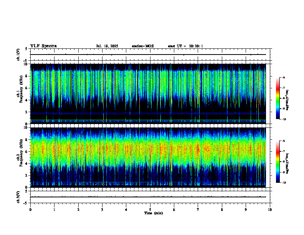Screen dimensions: 304x235
Task: Click the ch.1(V) waveform trace line
Action: coord(148,55)
